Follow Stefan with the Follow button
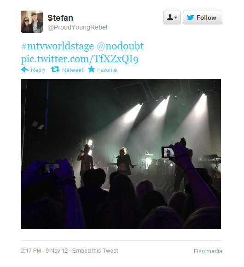Screen dimensions: 244x267 [x=203, y=18]
